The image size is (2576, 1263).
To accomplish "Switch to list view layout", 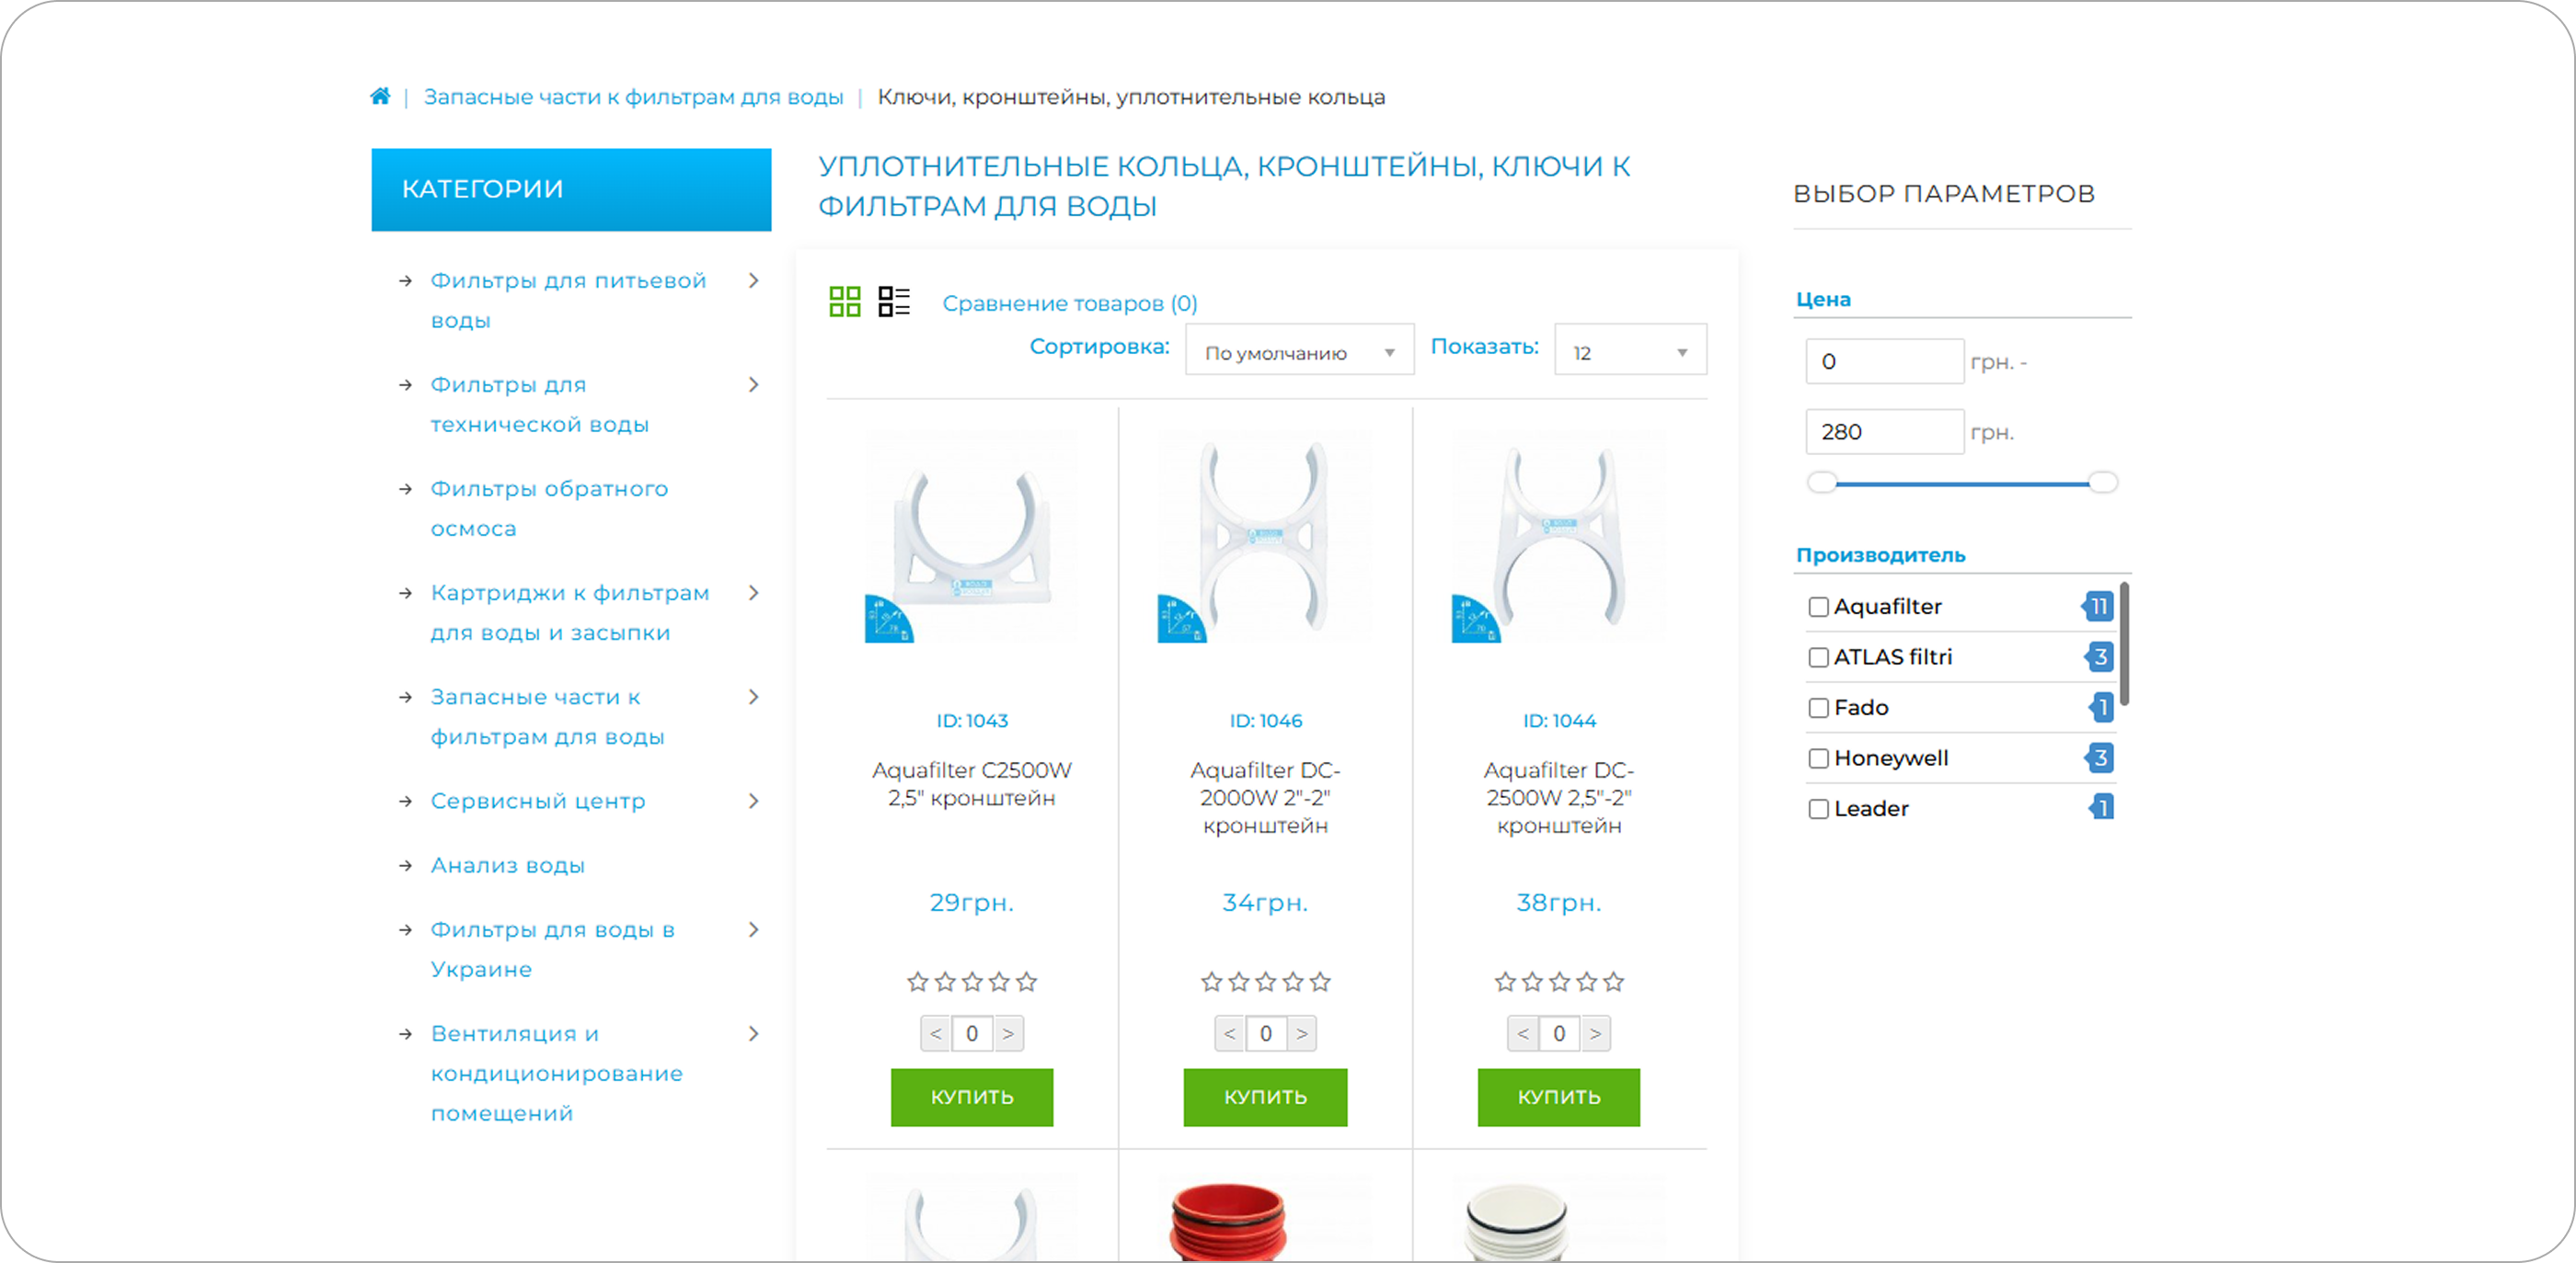I will (x=893, y=301).
